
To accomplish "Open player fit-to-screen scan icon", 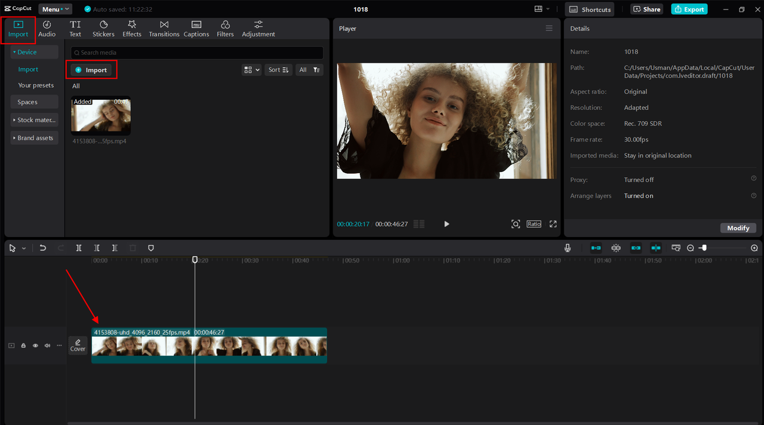I will click(x=516, y=224).
